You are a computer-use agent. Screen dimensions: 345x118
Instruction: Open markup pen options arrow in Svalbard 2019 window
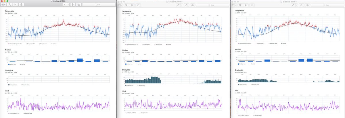pyautogui.click(x=297, y=5)
